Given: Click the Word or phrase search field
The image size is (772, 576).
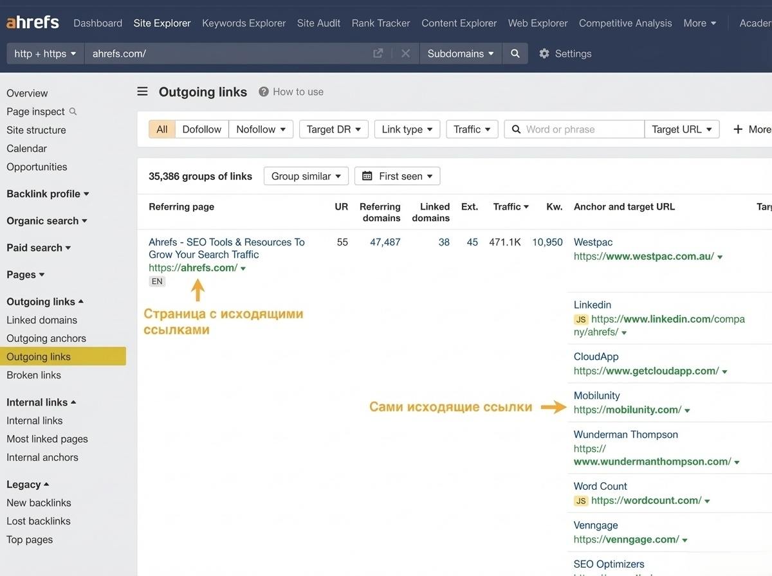Looking at the screenshot, I should click(x=582, y=129).
